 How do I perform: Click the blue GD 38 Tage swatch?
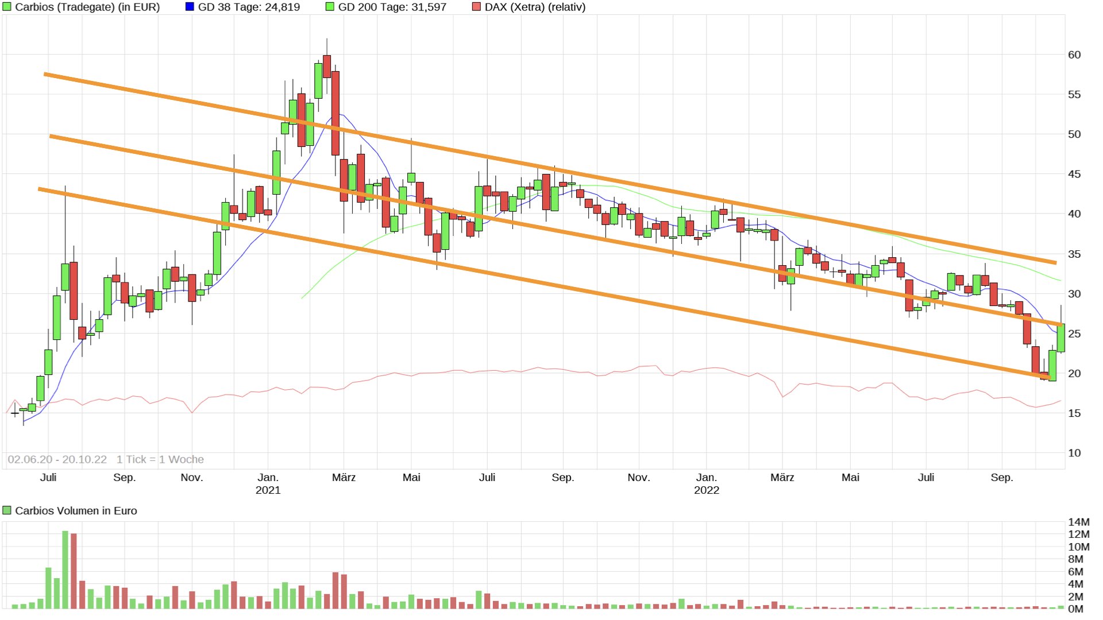click(190, 7)
